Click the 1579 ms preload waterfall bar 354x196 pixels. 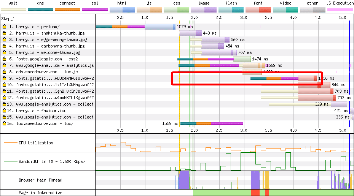point(136,27)
